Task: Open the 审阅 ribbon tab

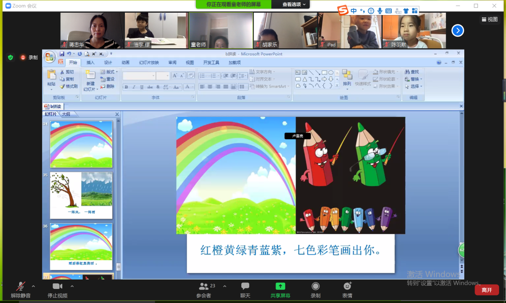Action: (172, 63)
